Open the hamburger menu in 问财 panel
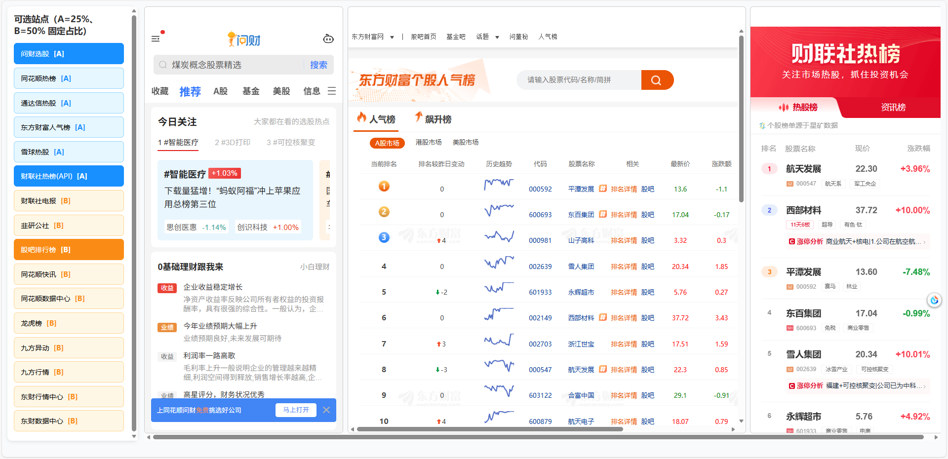 tap(156, 38)
